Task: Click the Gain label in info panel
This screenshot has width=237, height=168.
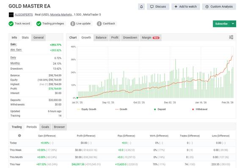Action: 14,44
